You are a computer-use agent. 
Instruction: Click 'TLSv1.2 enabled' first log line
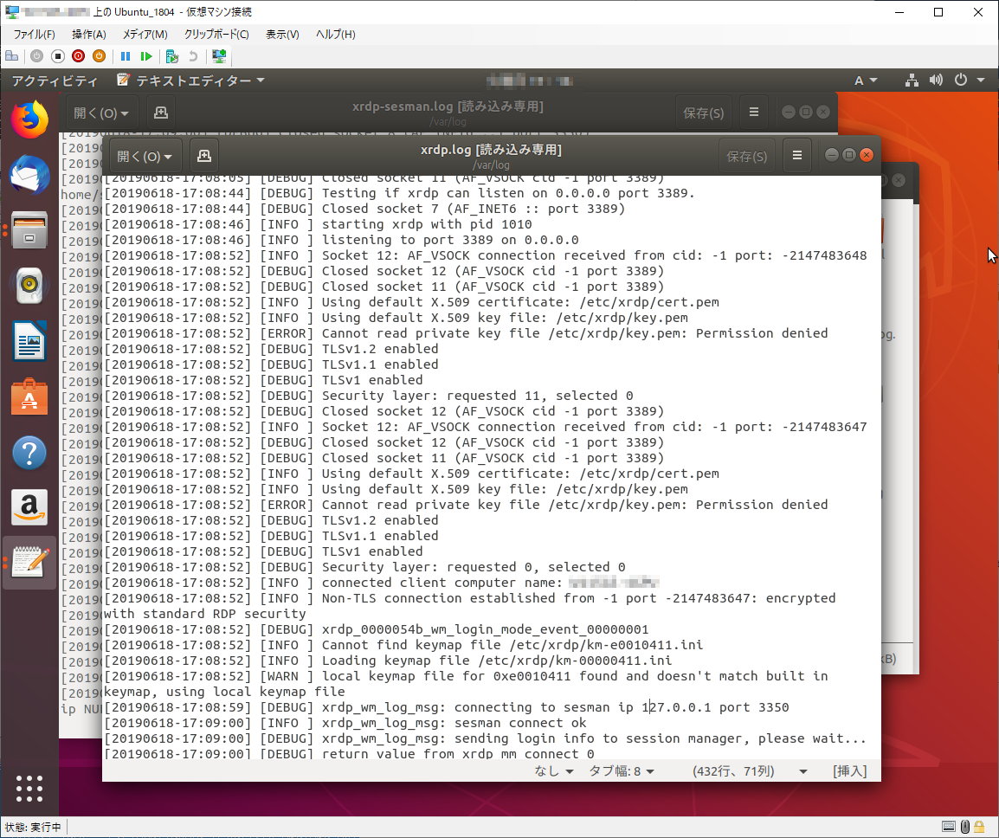(x=272, y=349)
